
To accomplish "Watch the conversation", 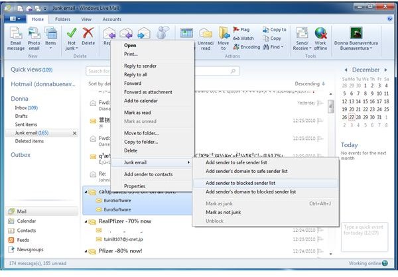I will [x=243, y=38].
